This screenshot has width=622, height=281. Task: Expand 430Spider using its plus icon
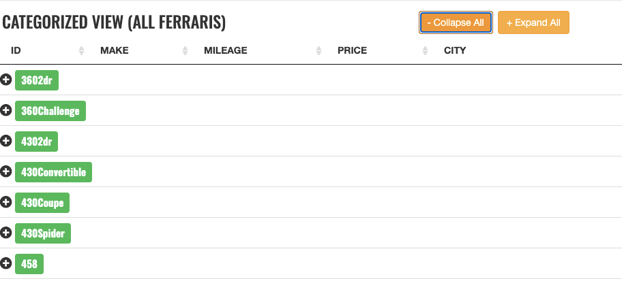point(6,233)
